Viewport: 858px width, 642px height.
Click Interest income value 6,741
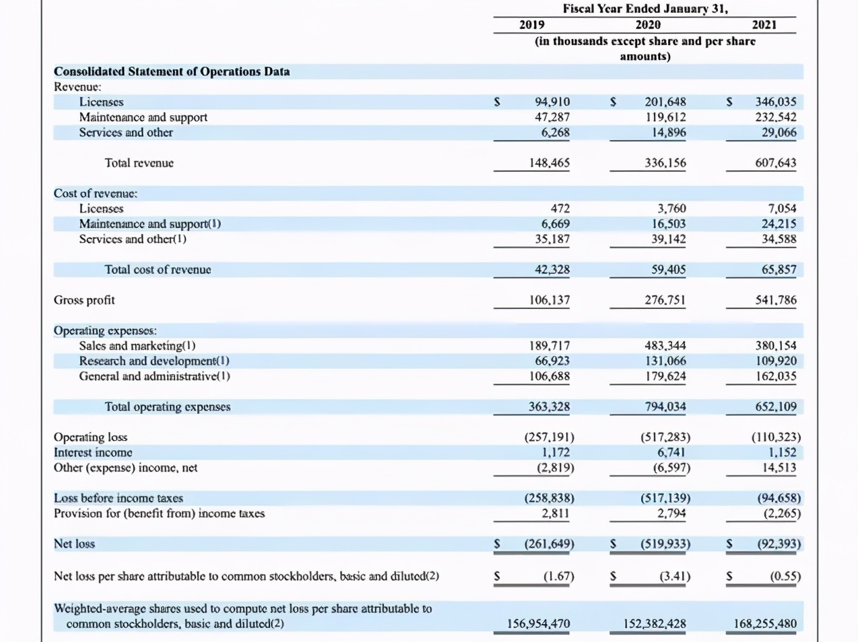click(671, 453)
